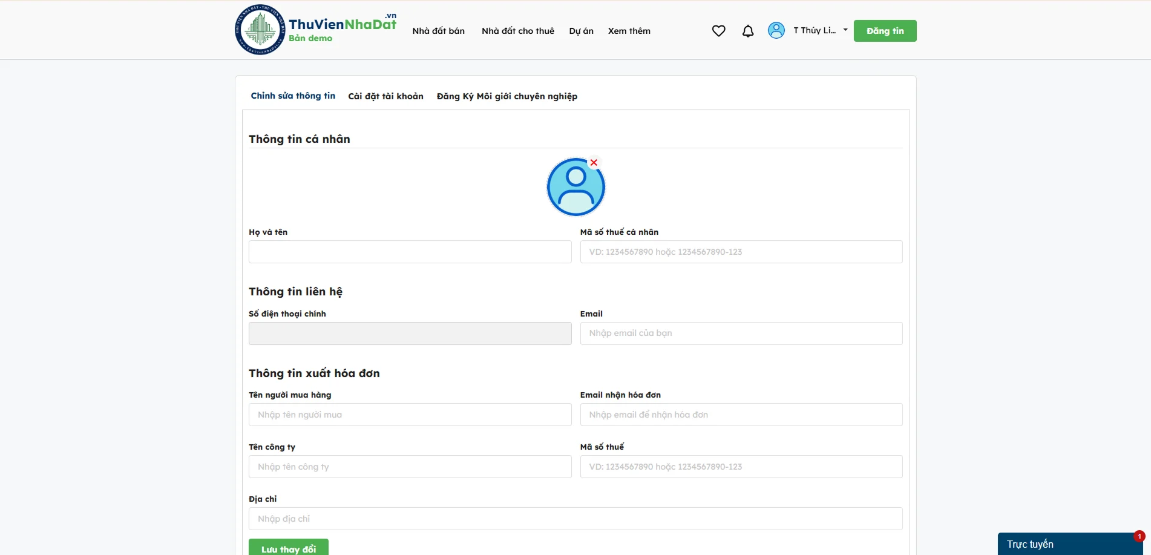The image size is (1151, 555).
Task: Go to Dự án page
Action: [581, 31]
